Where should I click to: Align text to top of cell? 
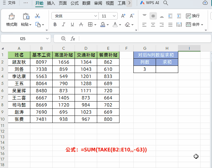click(145, 16)
